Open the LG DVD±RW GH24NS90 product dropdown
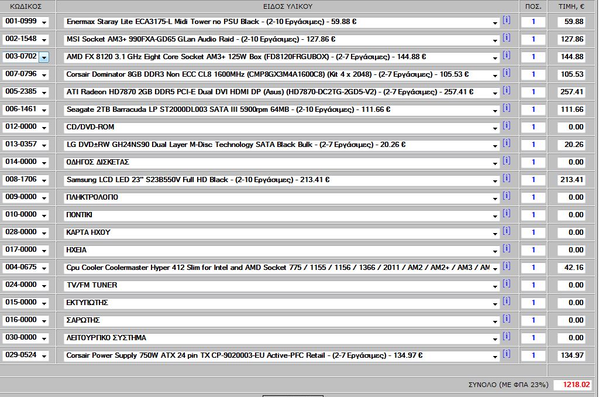The width and height of the screenshot is (599, 397). point(495,146)
